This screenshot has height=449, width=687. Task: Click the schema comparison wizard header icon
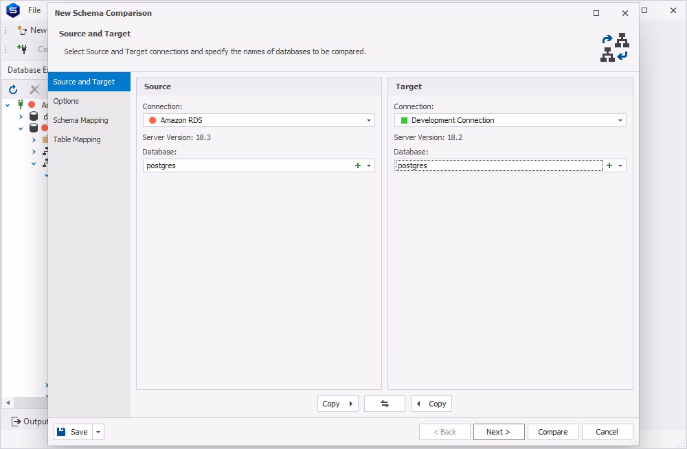(x=615, y=47)
